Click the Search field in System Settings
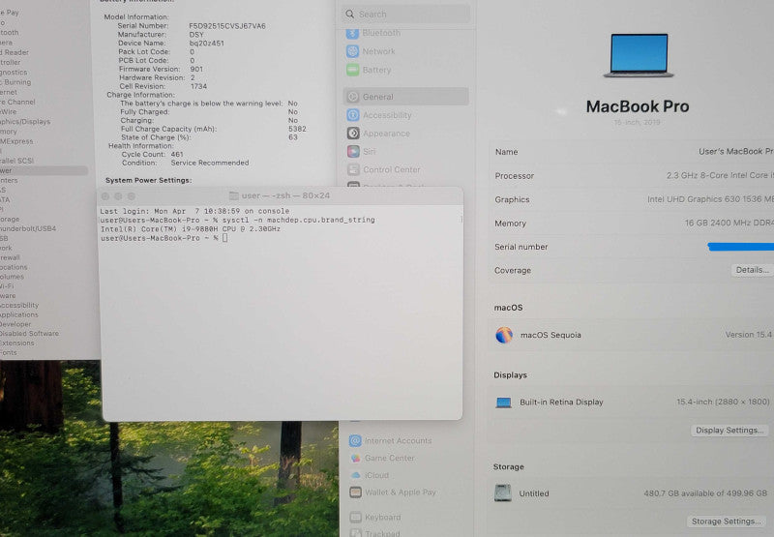This screenshot has width=774, height=537. [405, 15]
